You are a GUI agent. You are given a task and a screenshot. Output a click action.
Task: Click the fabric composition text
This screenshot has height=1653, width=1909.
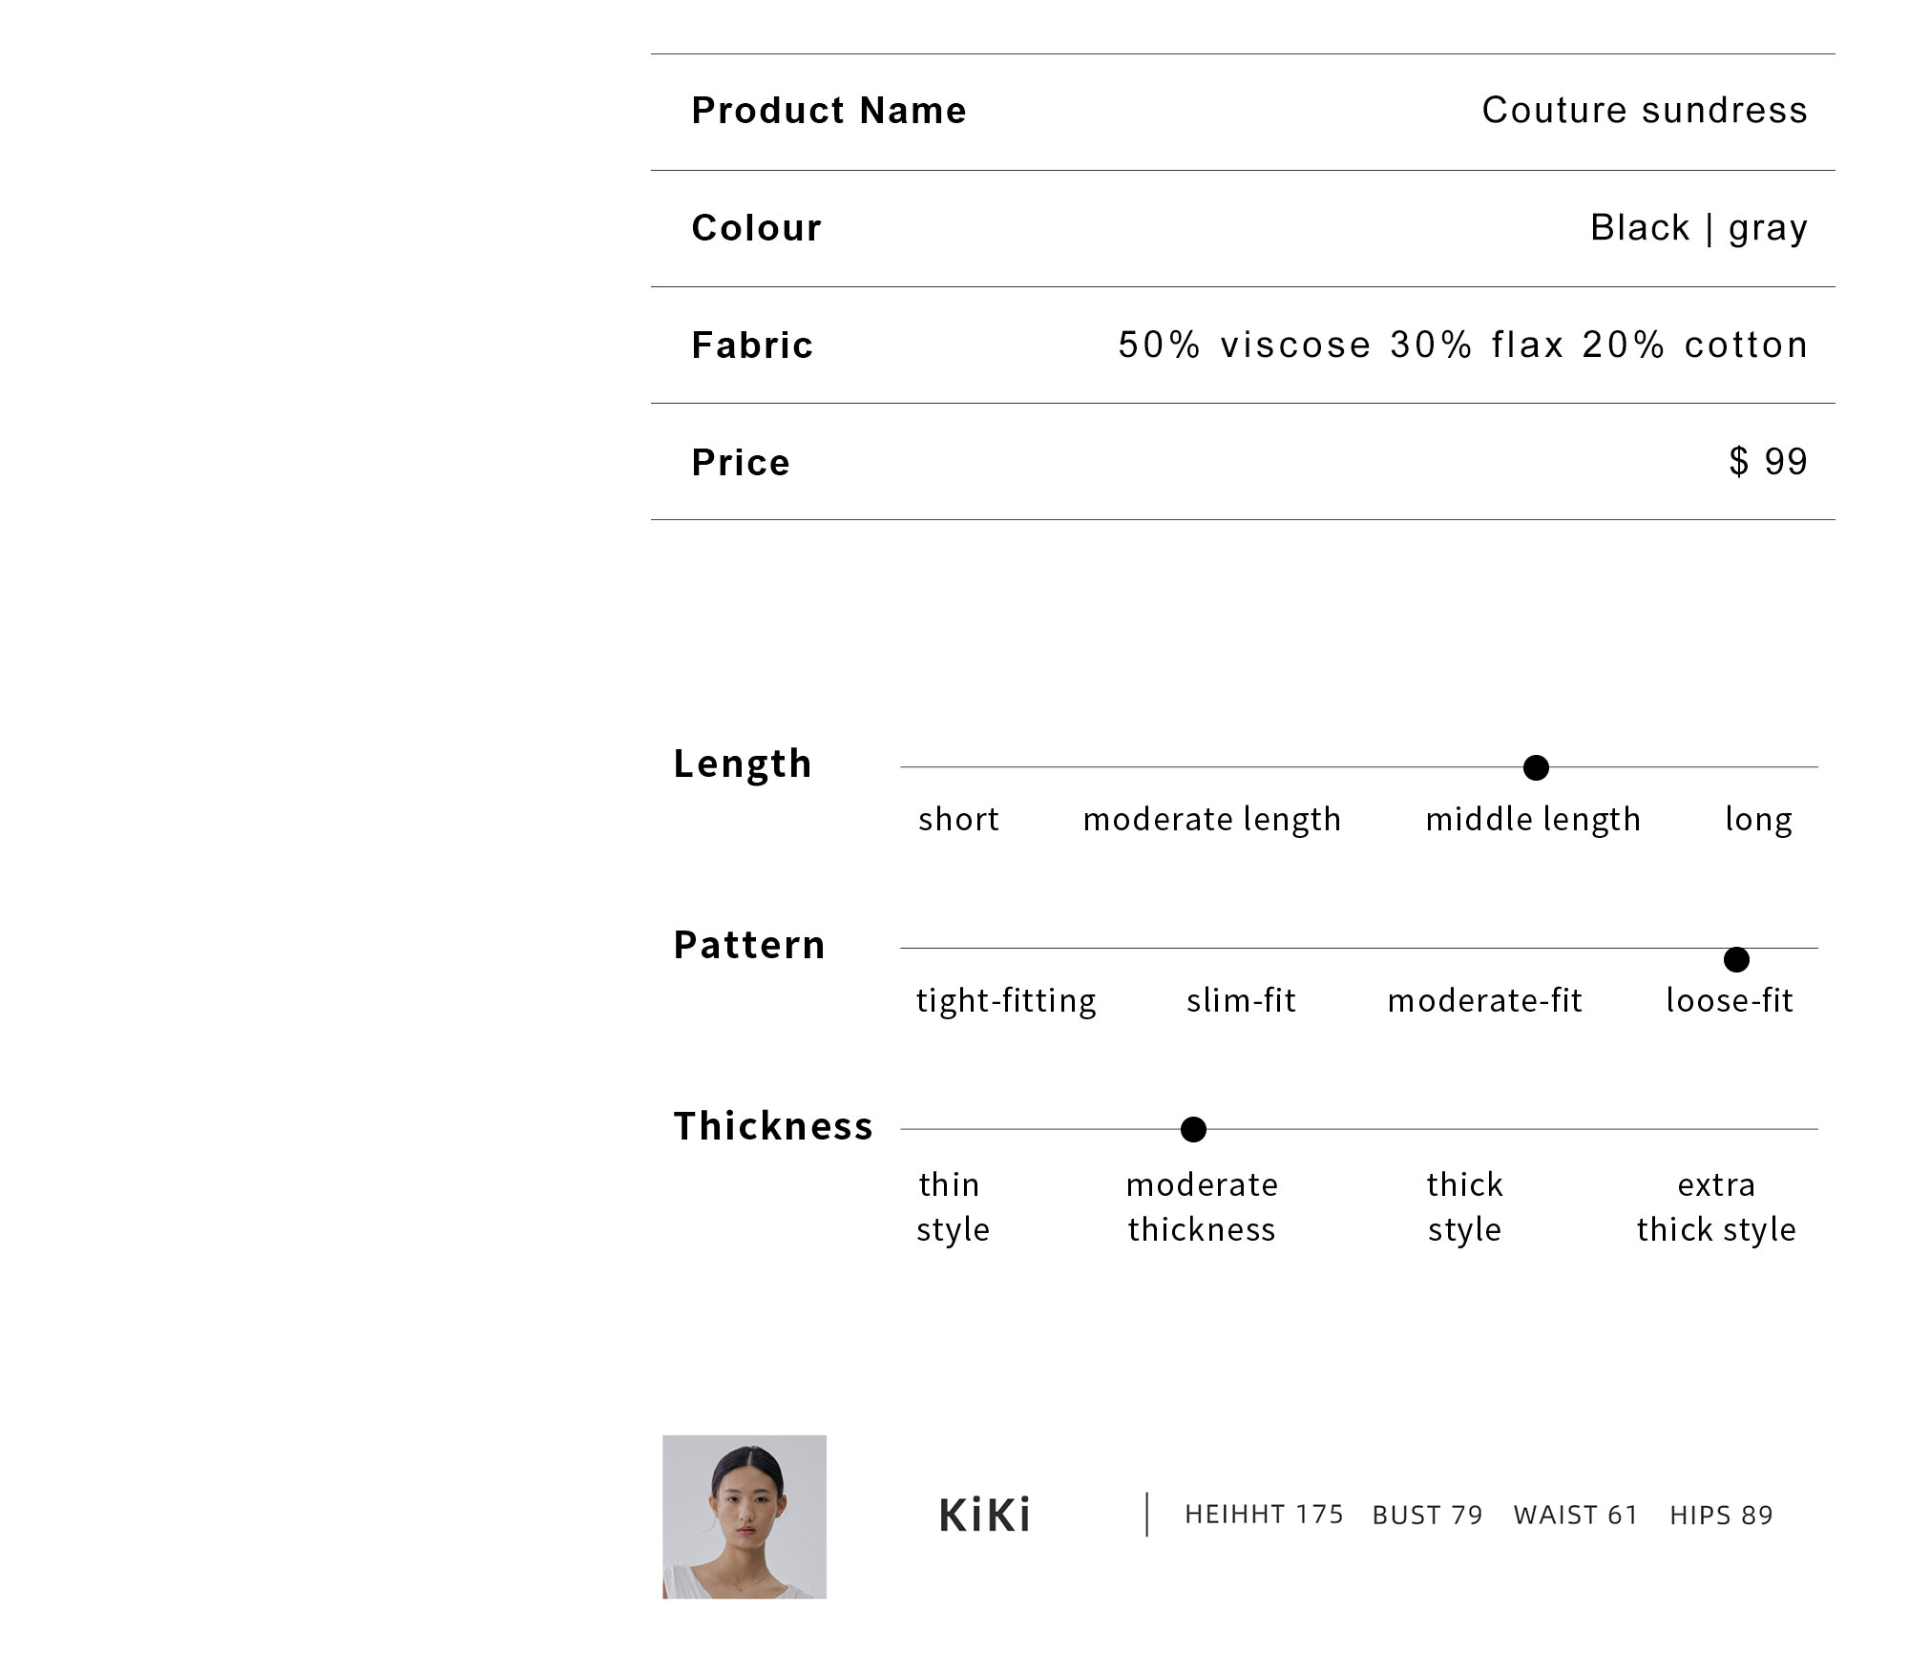(x=1462, y=345)
